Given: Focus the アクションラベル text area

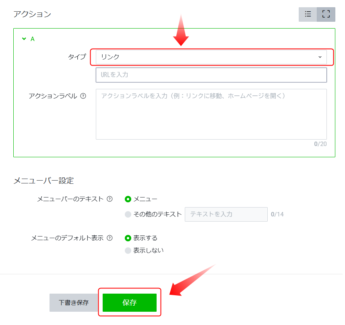Looking at the screenshot, I should 211,115.
